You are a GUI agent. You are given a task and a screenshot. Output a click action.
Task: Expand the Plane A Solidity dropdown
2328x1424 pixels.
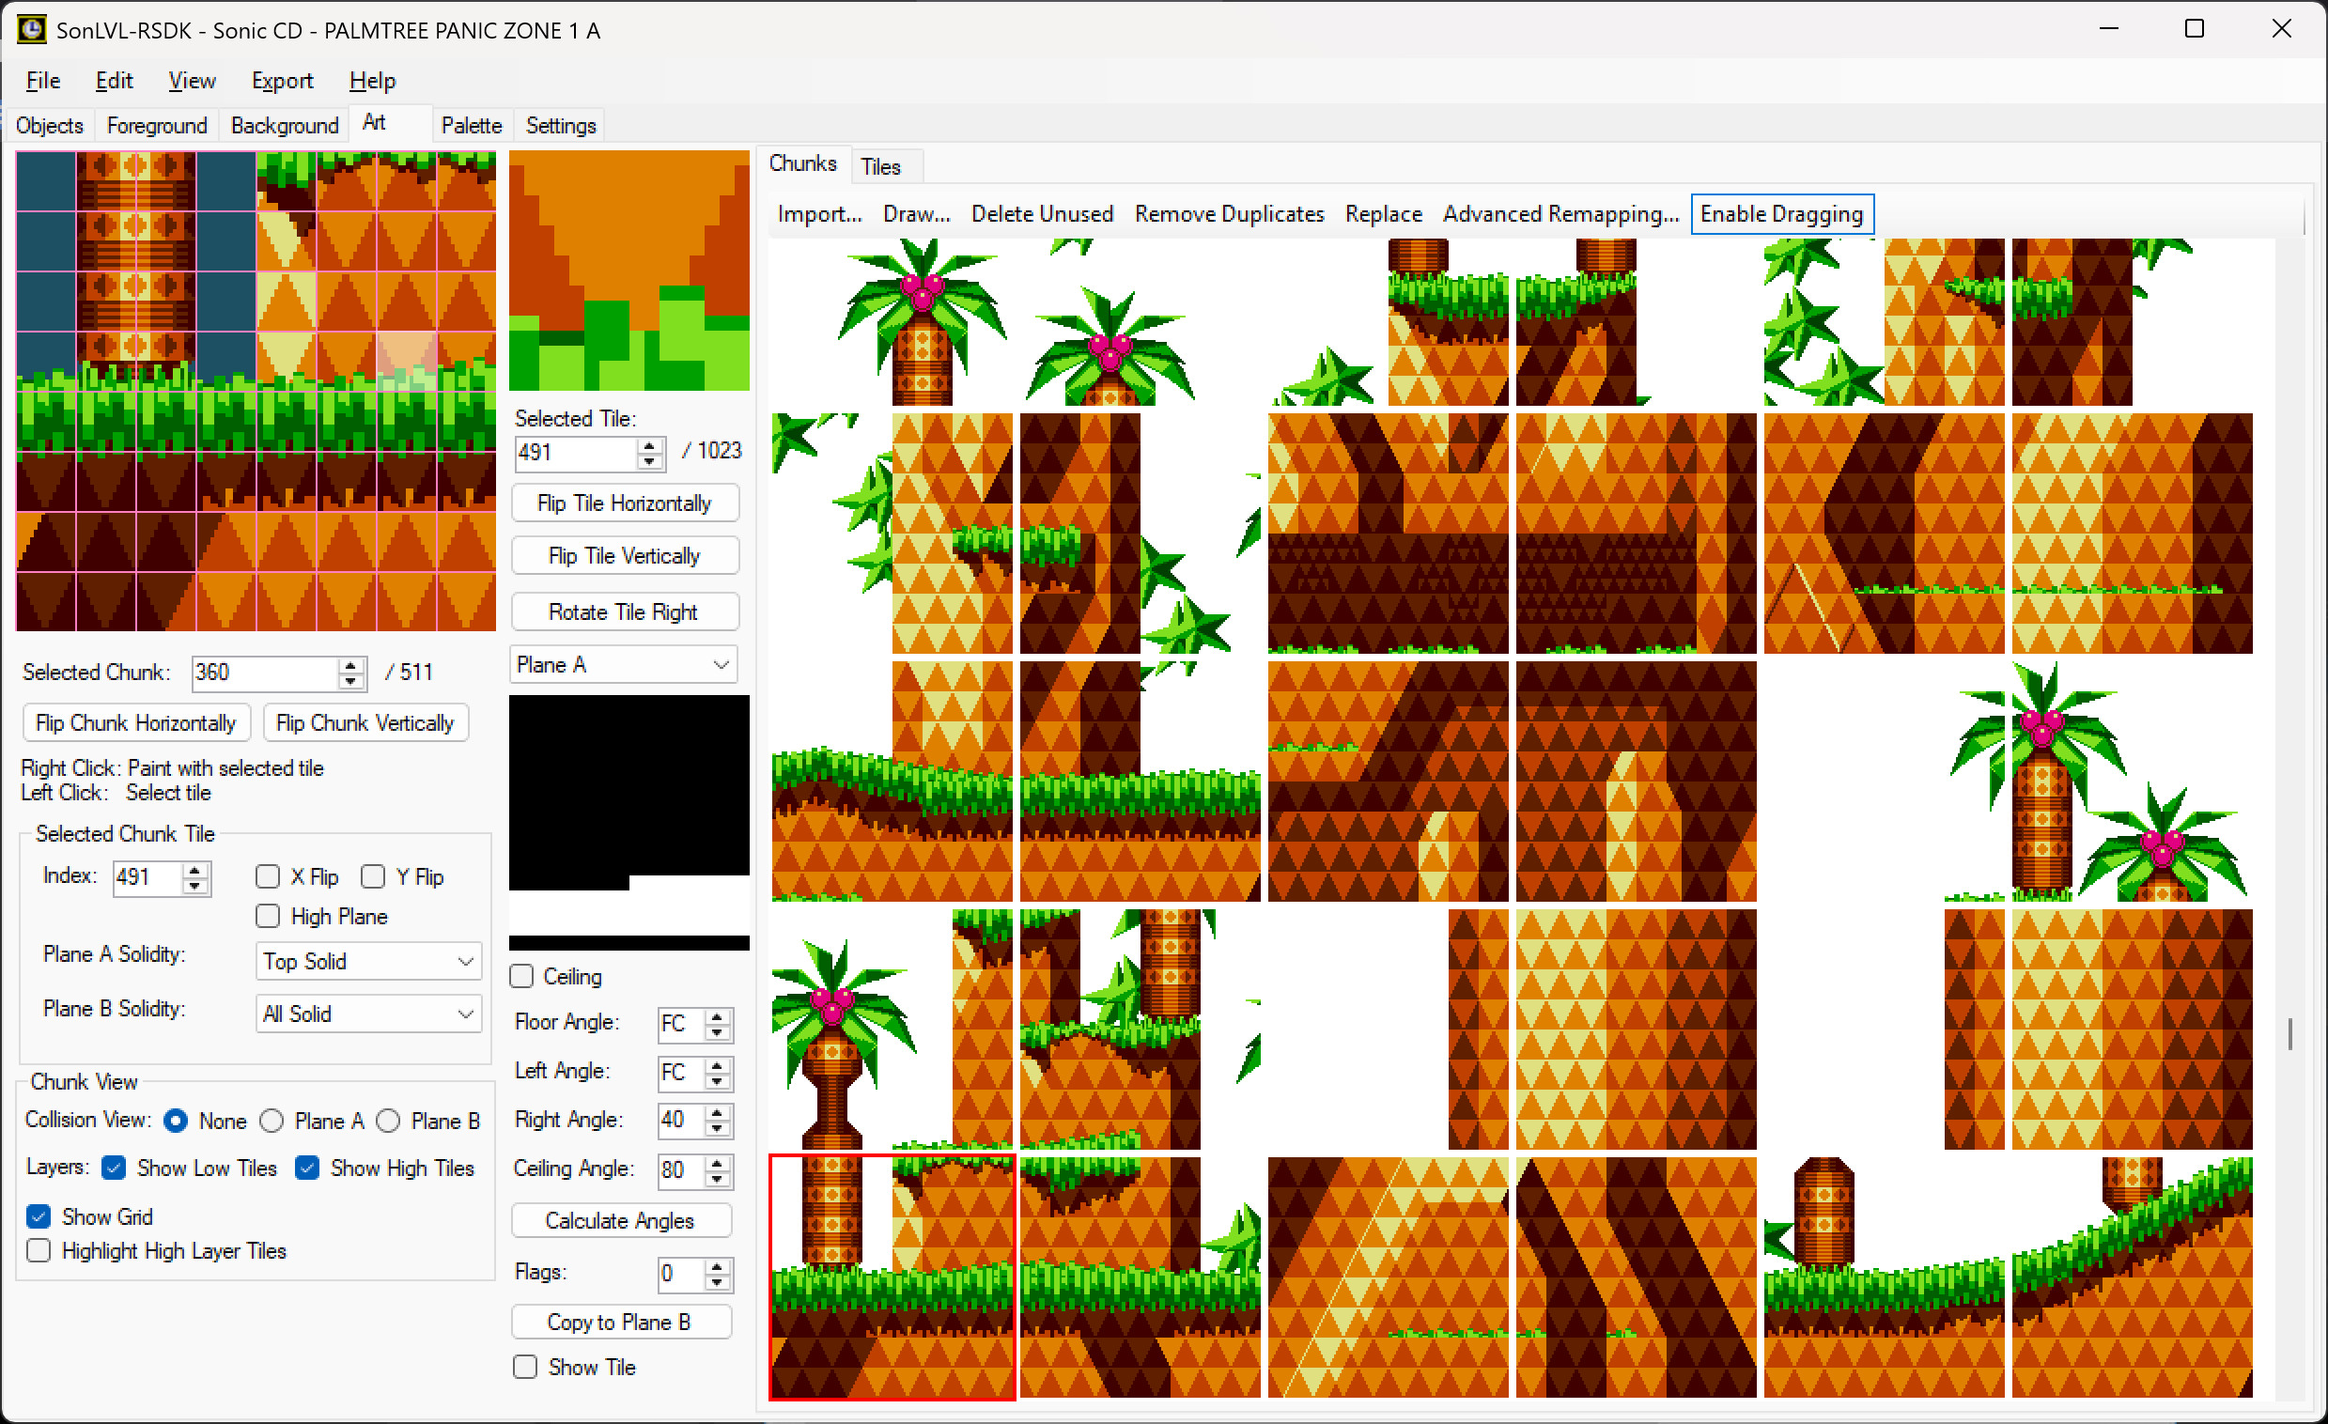(x=368, y=961)
